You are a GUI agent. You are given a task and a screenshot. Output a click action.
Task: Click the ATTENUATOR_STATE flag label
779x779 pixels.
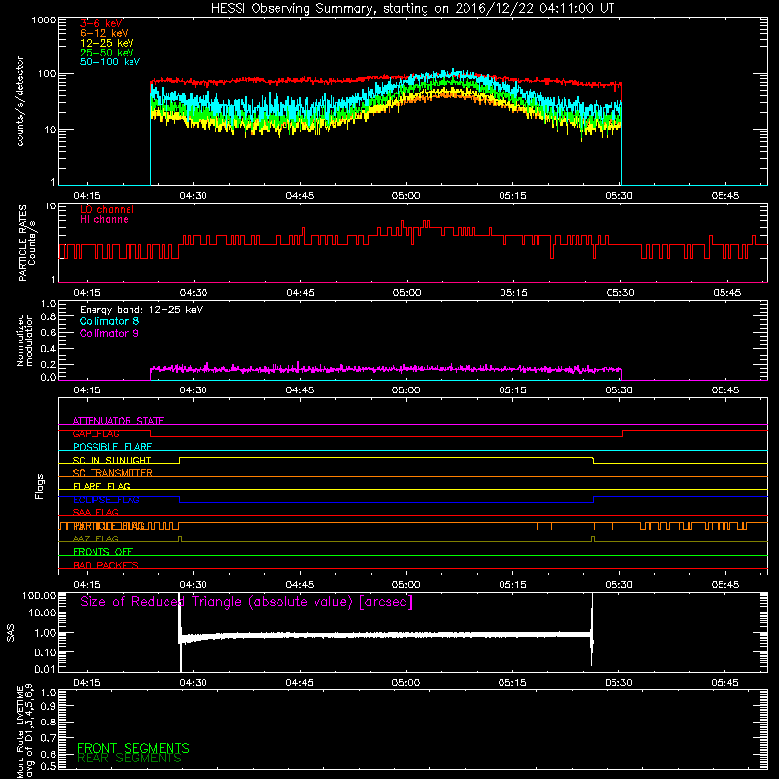[x=118, y=421]
